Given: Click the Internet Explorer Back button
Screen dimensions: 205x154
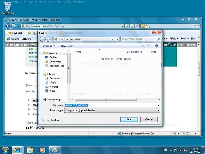Looking at the screenshot, I should pos(8,26).
